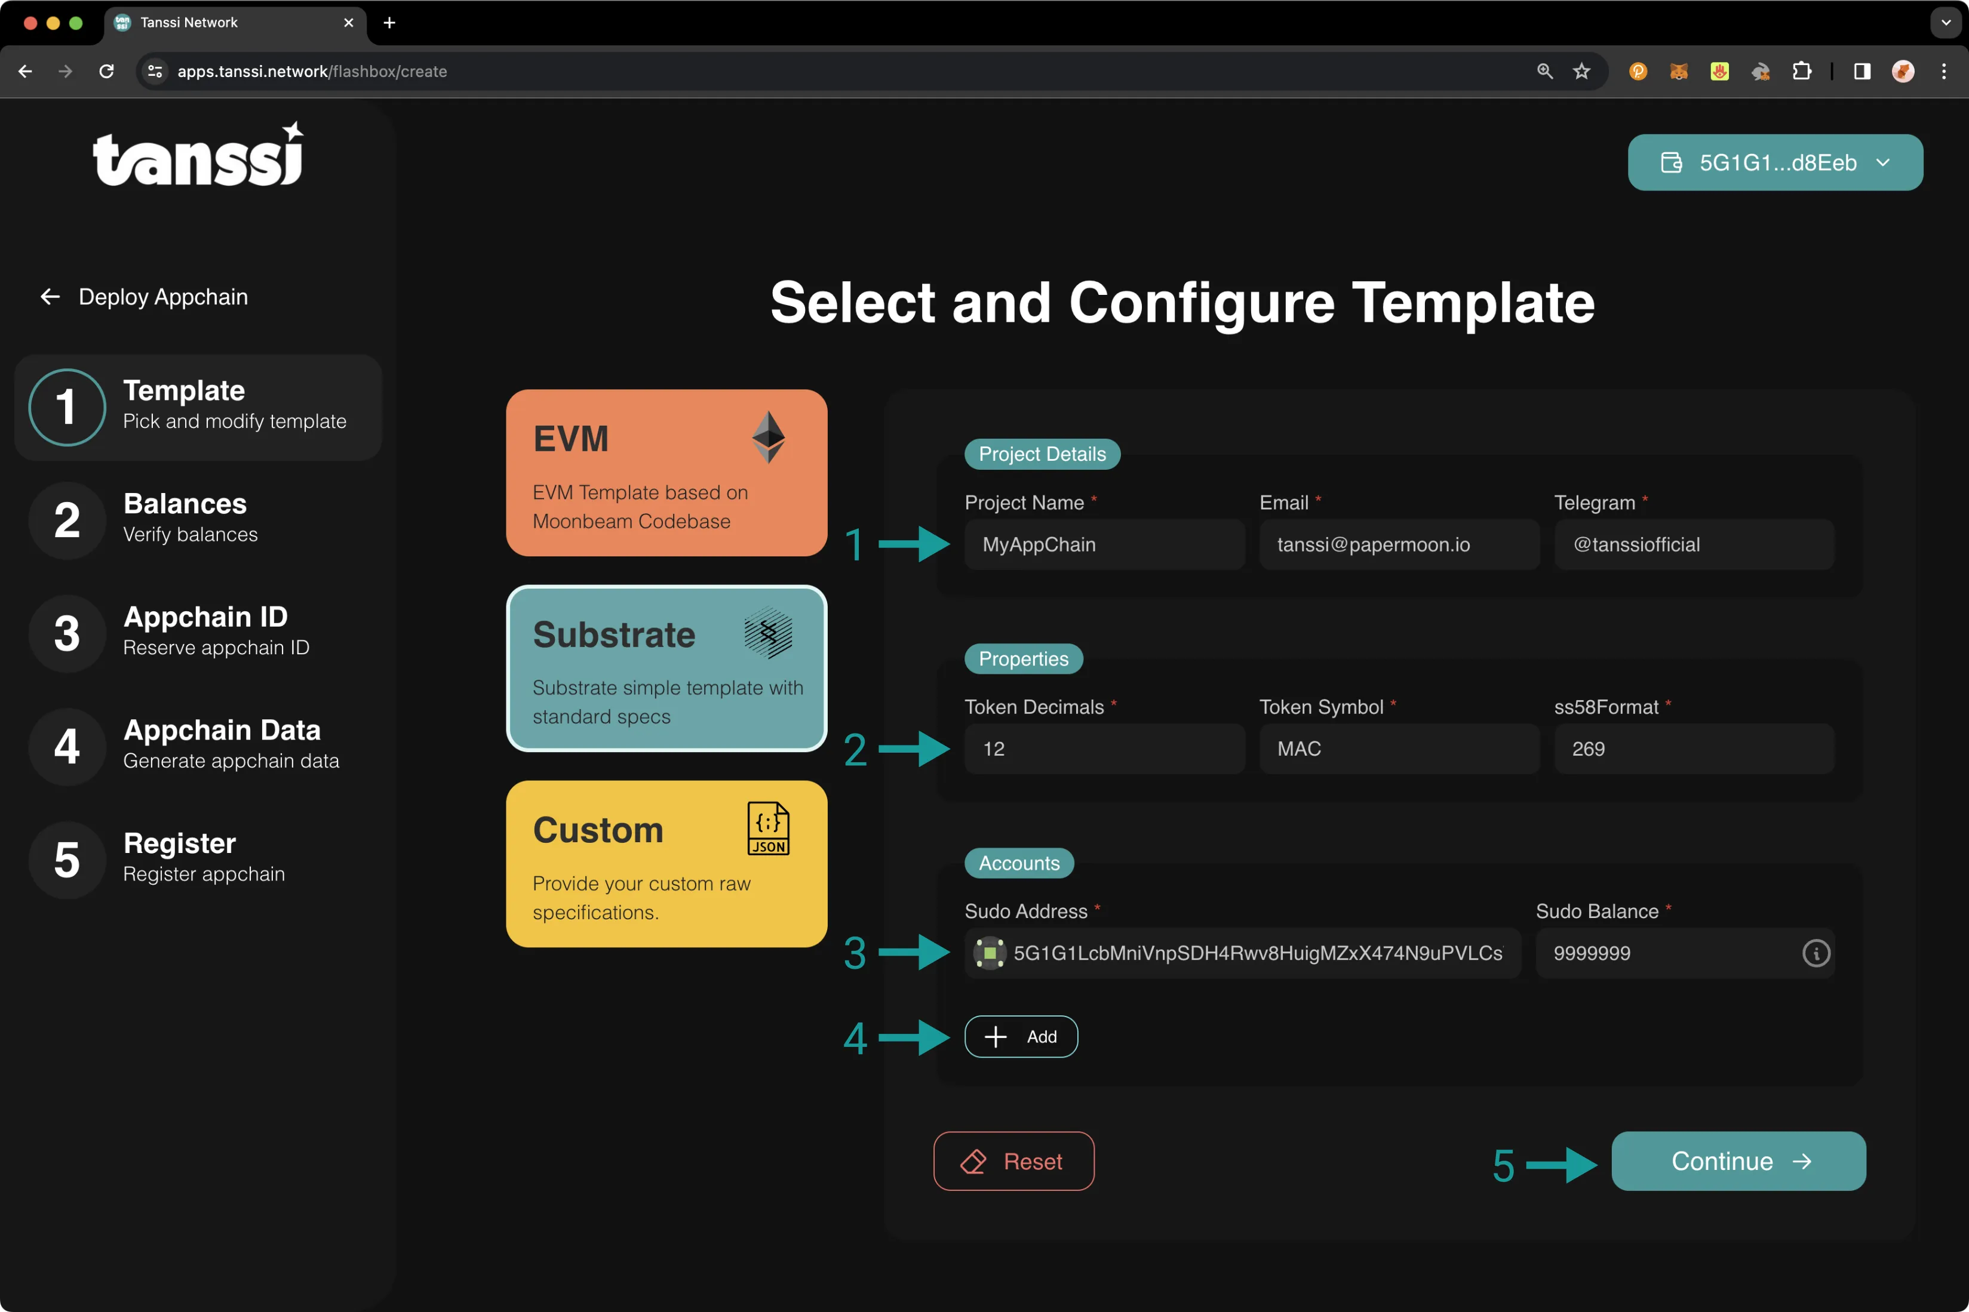Click the Accounts section label
Viewport: 1969px width, 1312px height.
(1019, 863)
